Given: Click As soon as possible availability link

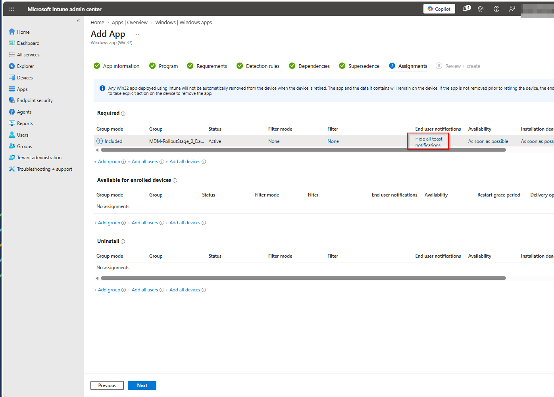Looking at the screenshot, I should (488, 141).
